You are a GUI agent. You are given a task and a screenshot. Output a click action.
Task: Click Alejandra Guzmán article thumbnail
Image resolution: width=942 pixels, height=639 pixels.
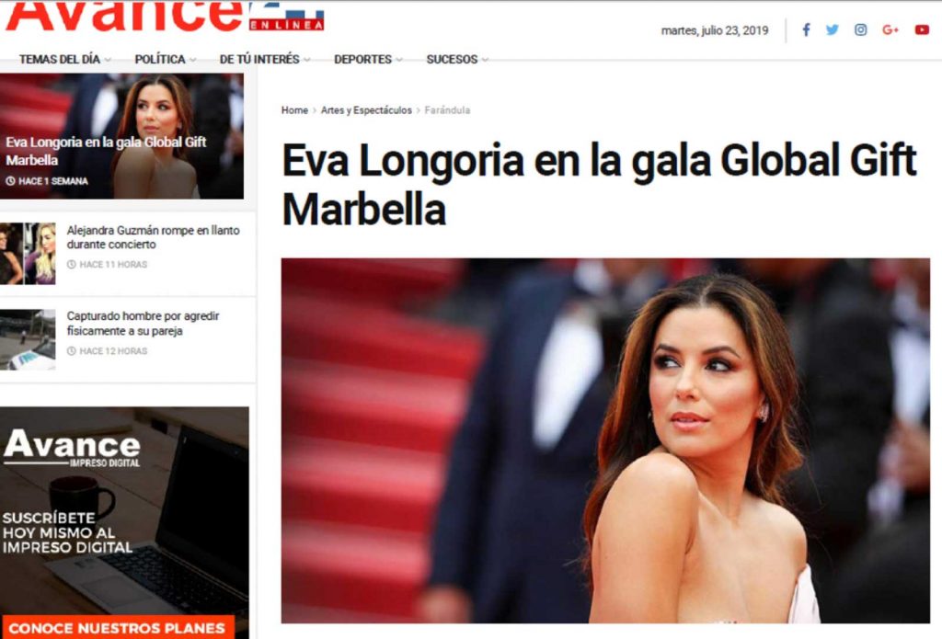28,254
